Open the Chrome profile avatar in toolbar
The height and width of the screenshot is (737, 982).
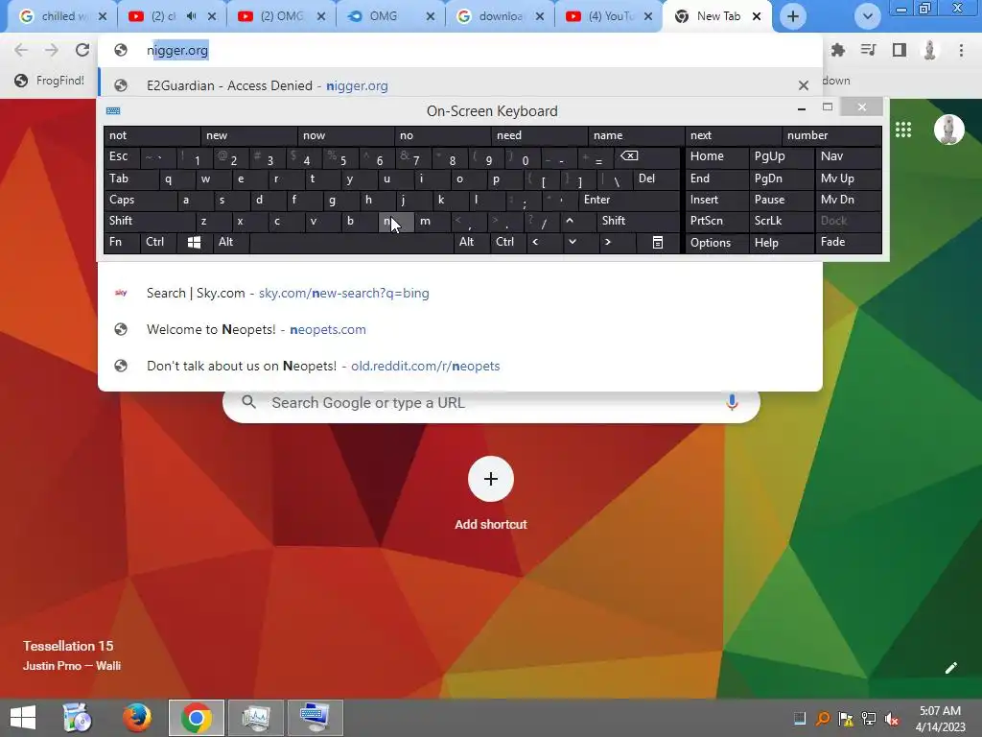(x=930, y=50)
